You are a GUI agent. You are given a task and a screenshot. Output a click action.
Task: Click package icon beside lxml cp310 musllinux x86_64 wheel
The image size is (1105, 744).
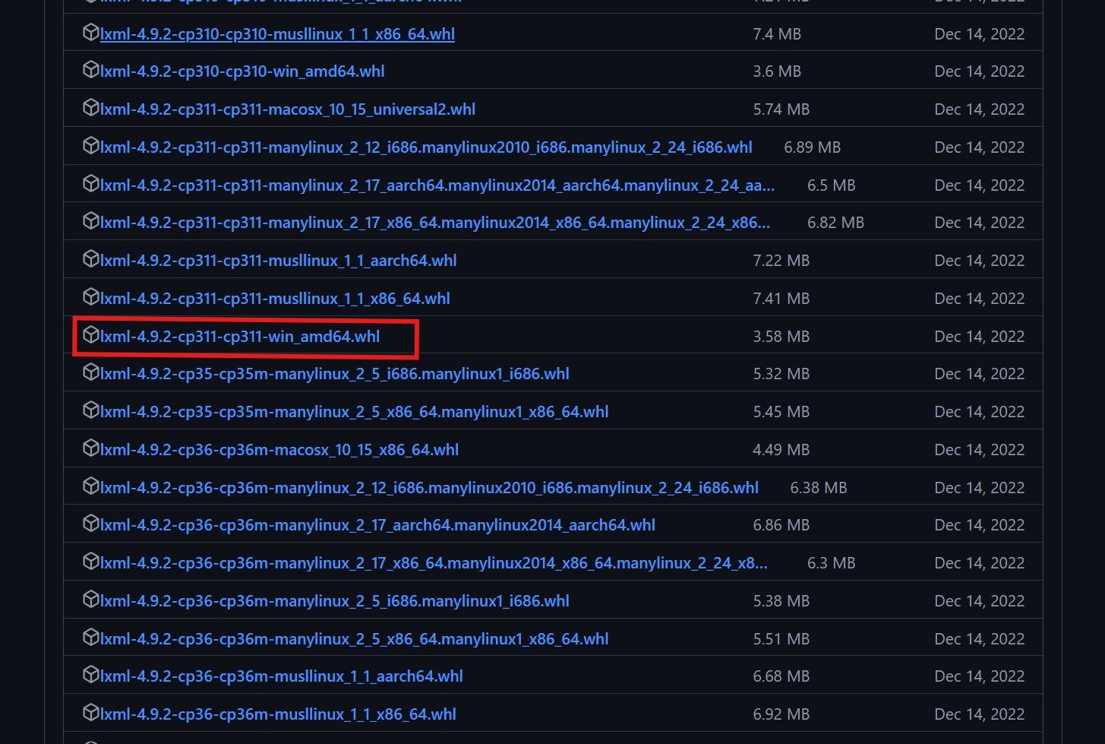90,33
